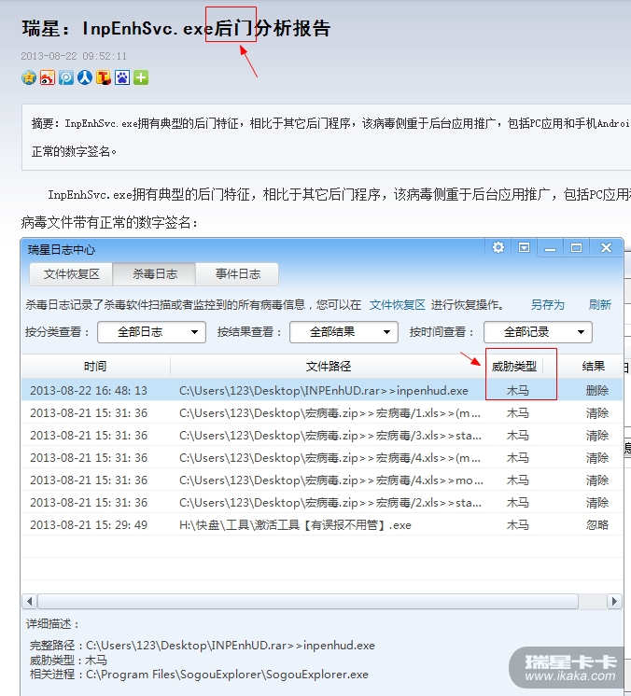Click the horizontal scrollbar thumb
The height and width of the screenshot is (696, 631).
point(308,602)
